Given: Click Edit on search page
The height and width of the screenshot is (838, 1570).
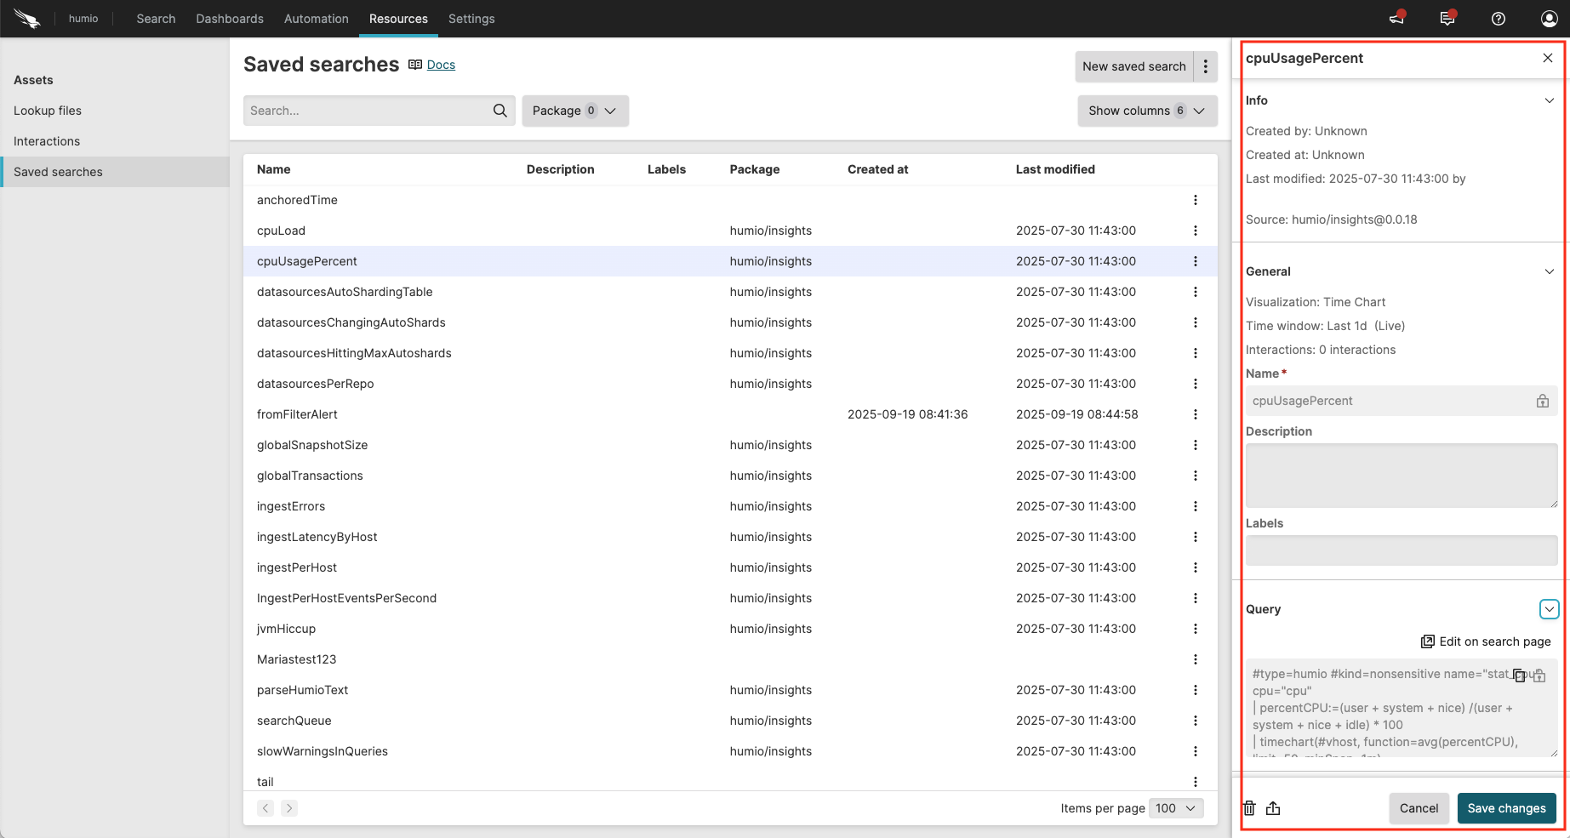Looking at the screenshot, I should coord(1486,641).
